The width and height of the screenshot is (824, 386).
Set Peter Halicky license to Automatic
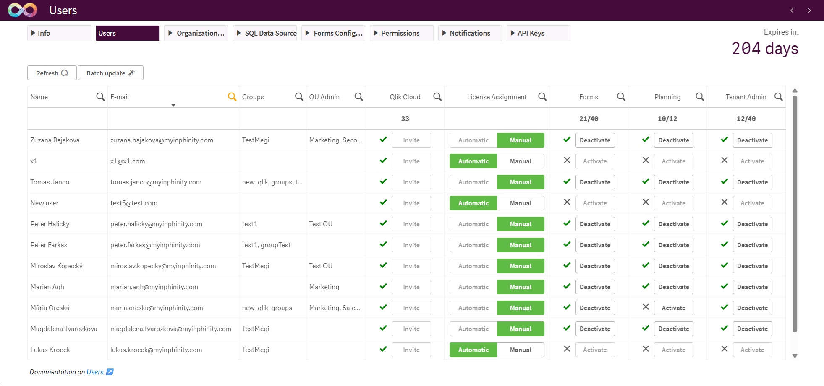[x=473, y=224]
